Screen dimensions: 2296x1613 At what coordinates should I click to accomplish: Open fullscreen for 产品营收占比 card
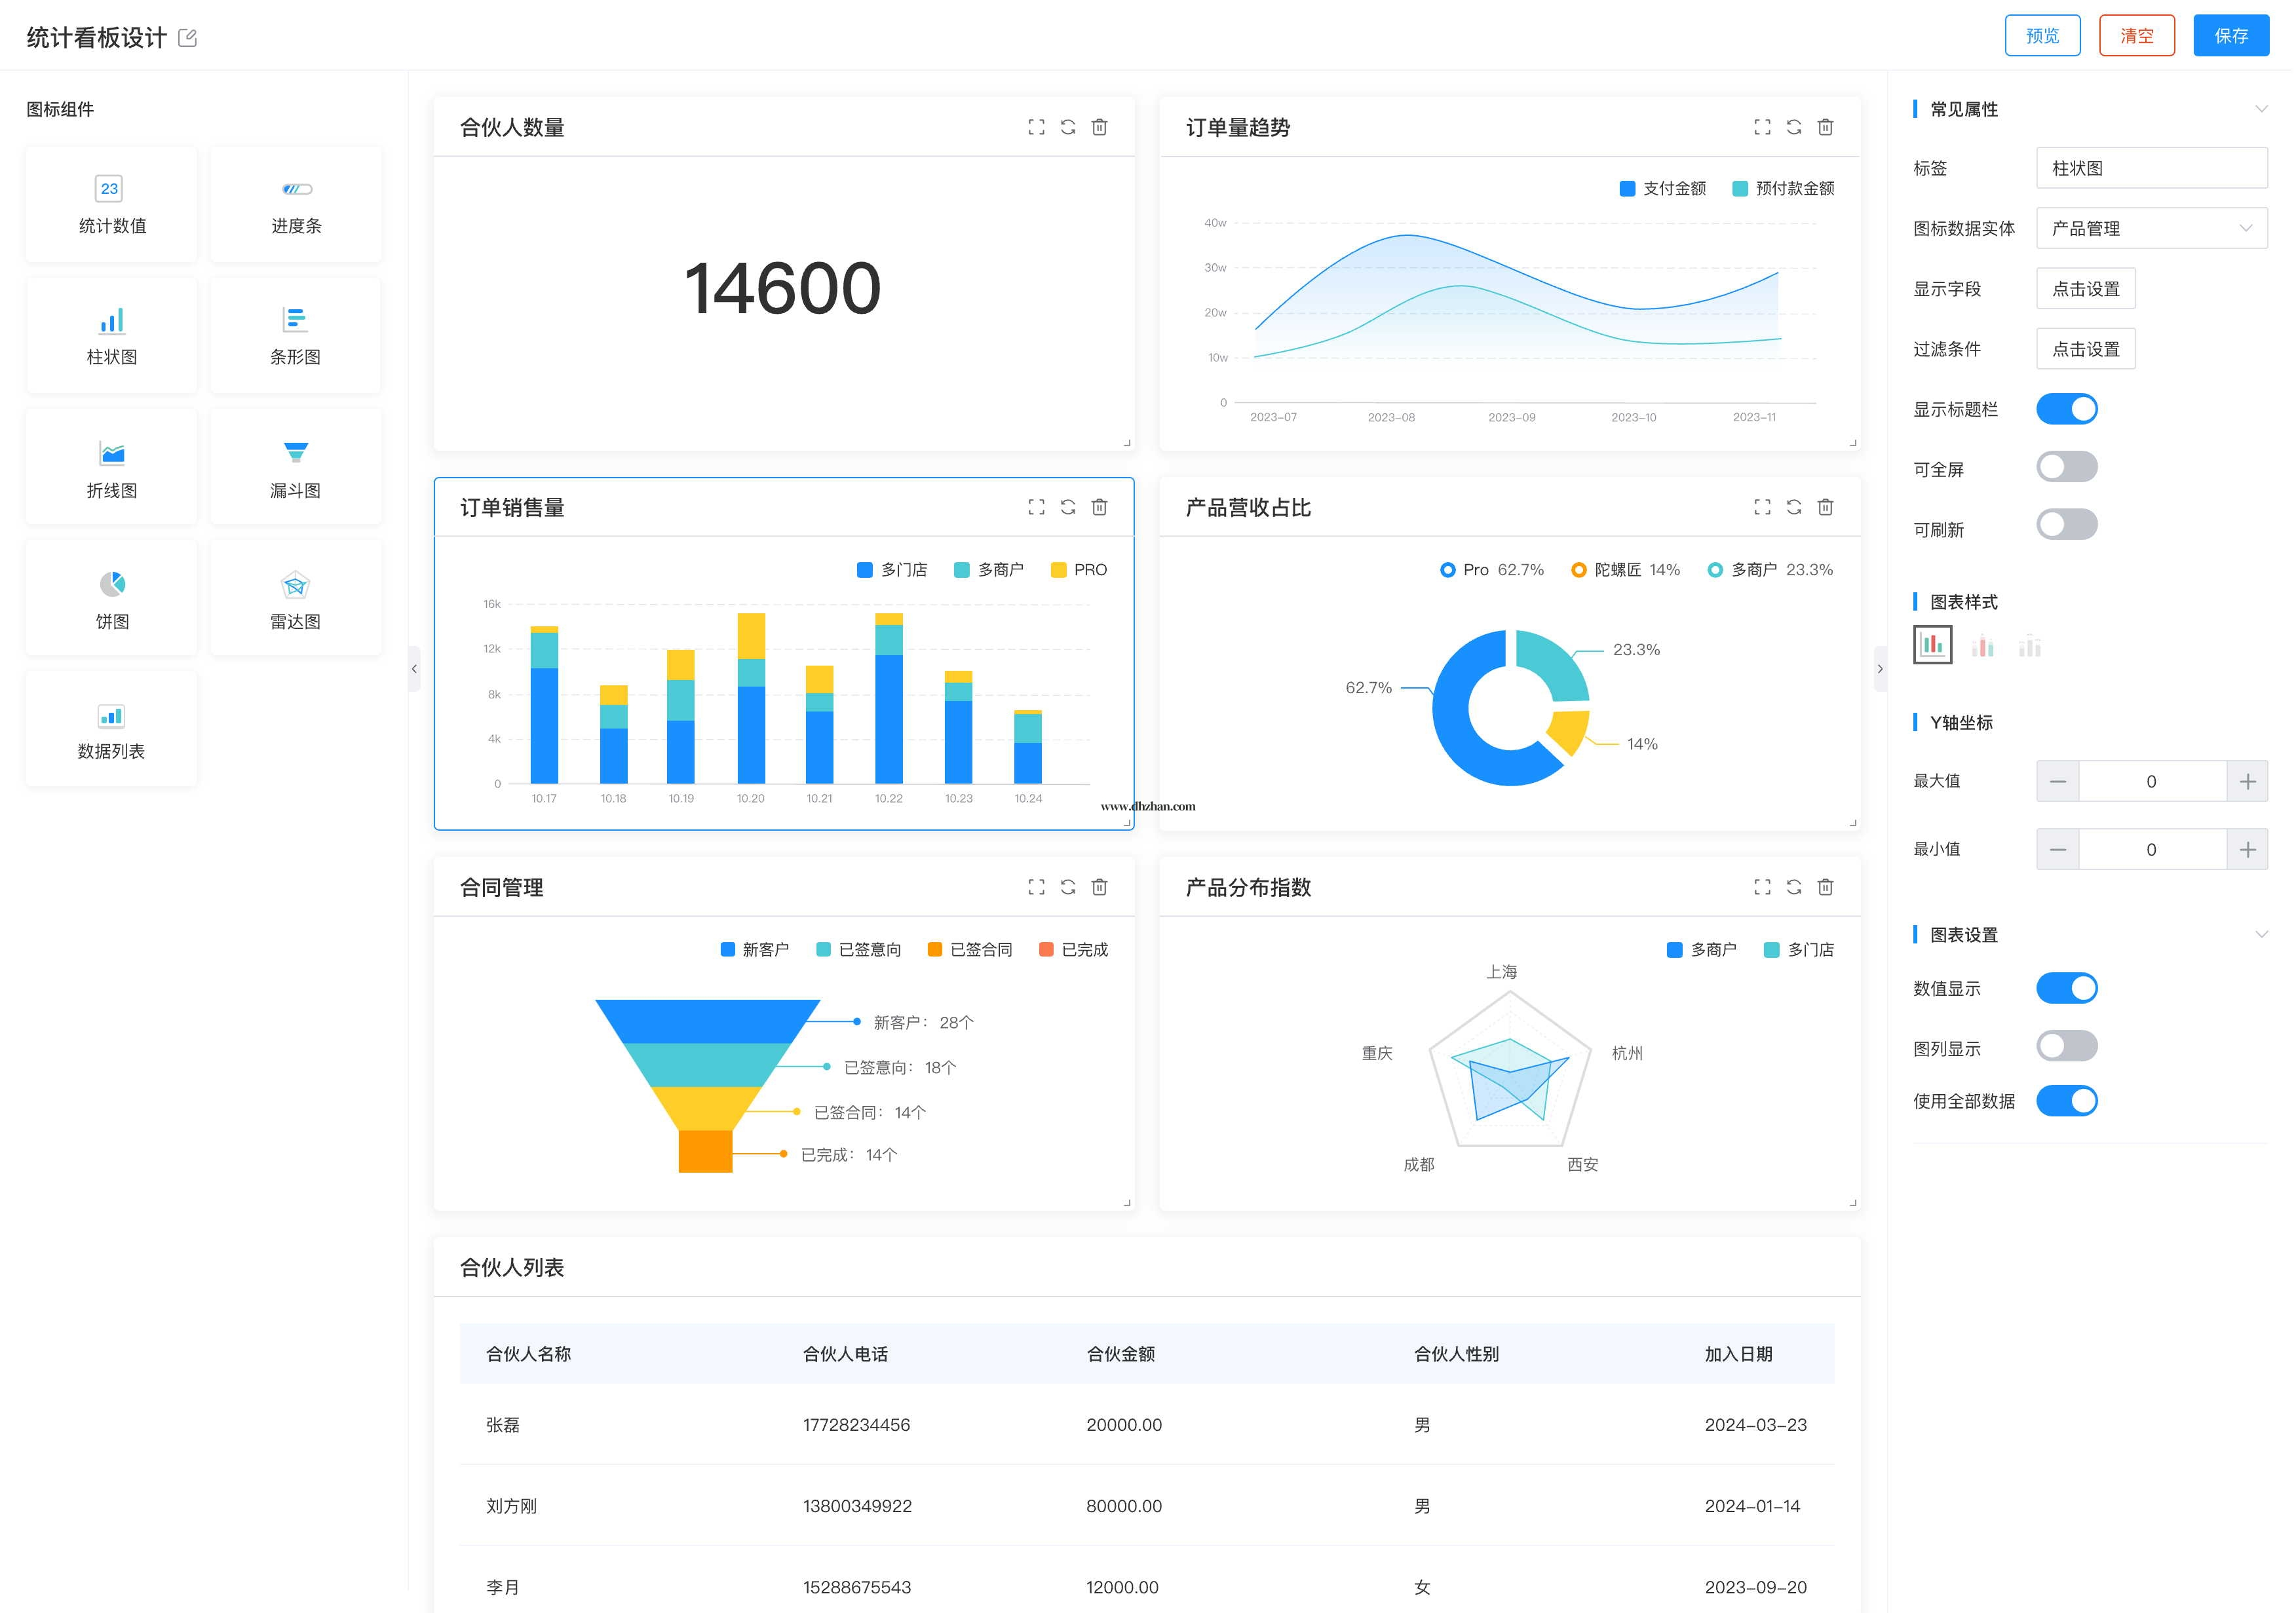[1762, 507]
